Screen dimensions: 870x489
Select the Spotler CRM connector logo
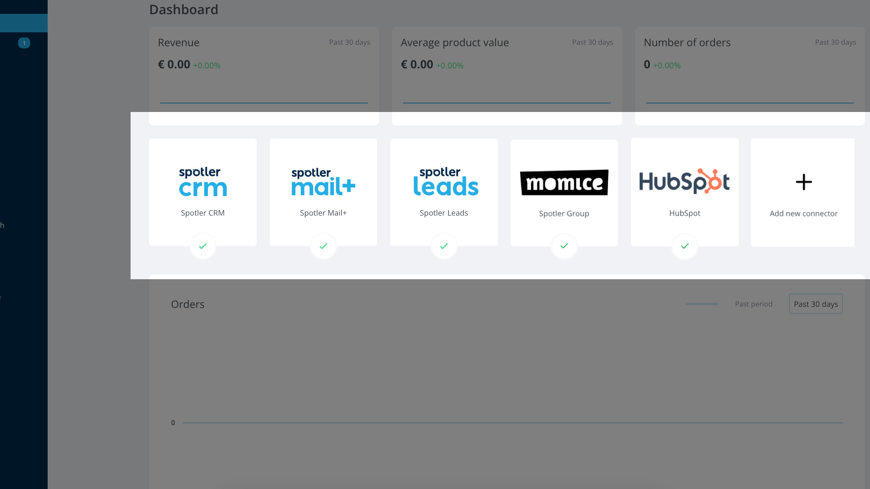tap(203, 182)
